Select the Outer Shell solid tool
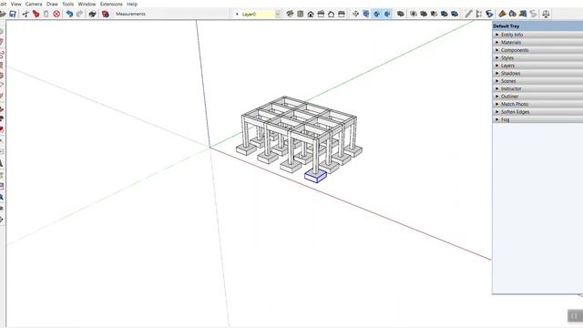 [x=401, y=15]
